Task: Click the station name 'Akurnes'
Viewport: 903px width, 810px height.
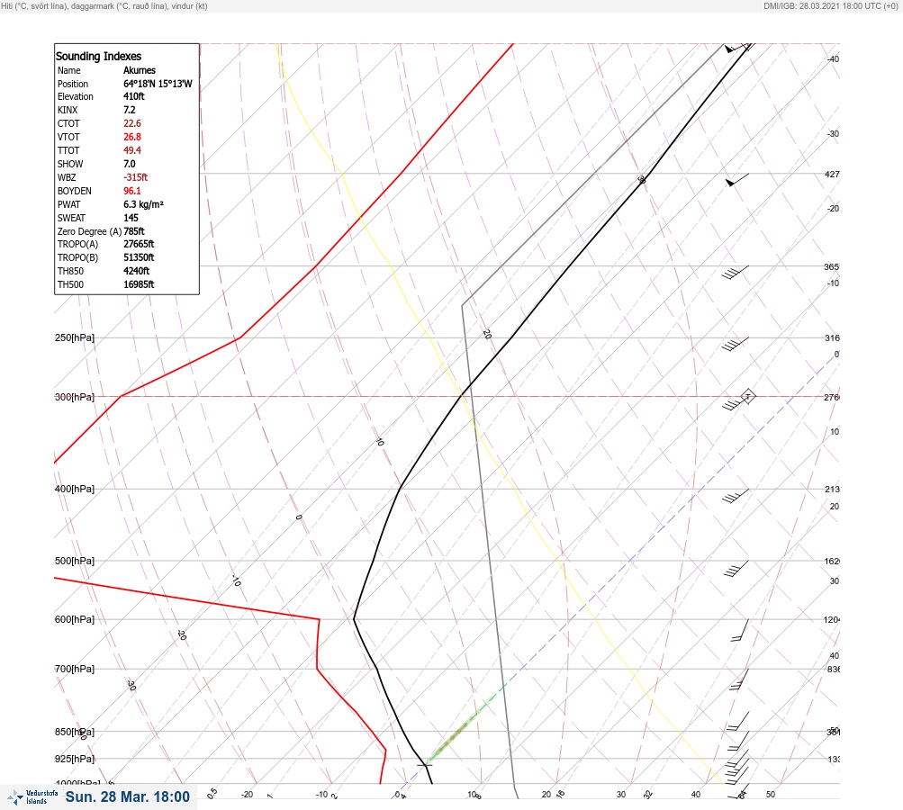Action: pyautogui.click(x=140, y=70)
